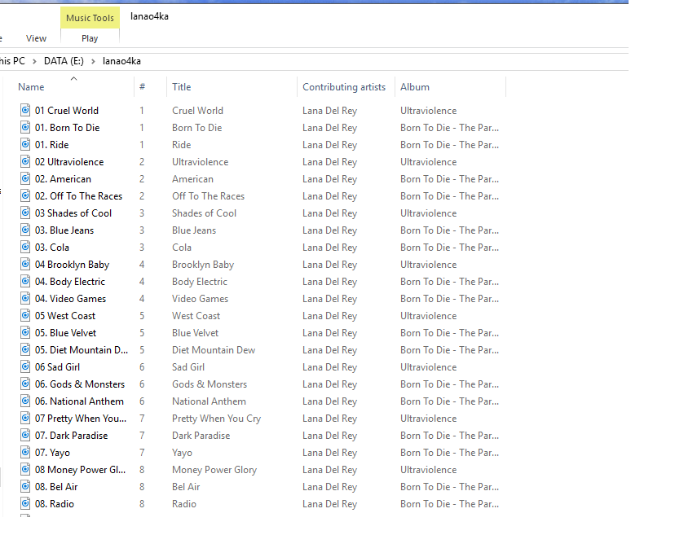Sort files by the Album column
Image resolution: width=675 pixels, height=535 pixels.
pos(415,87)
